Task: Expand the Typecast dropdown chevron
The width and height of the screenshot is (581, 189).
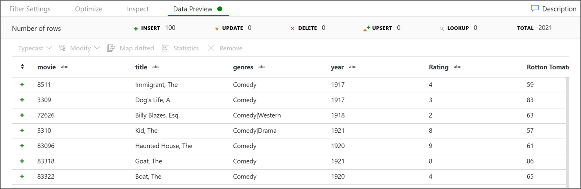Action: click(x=49, y=48)
